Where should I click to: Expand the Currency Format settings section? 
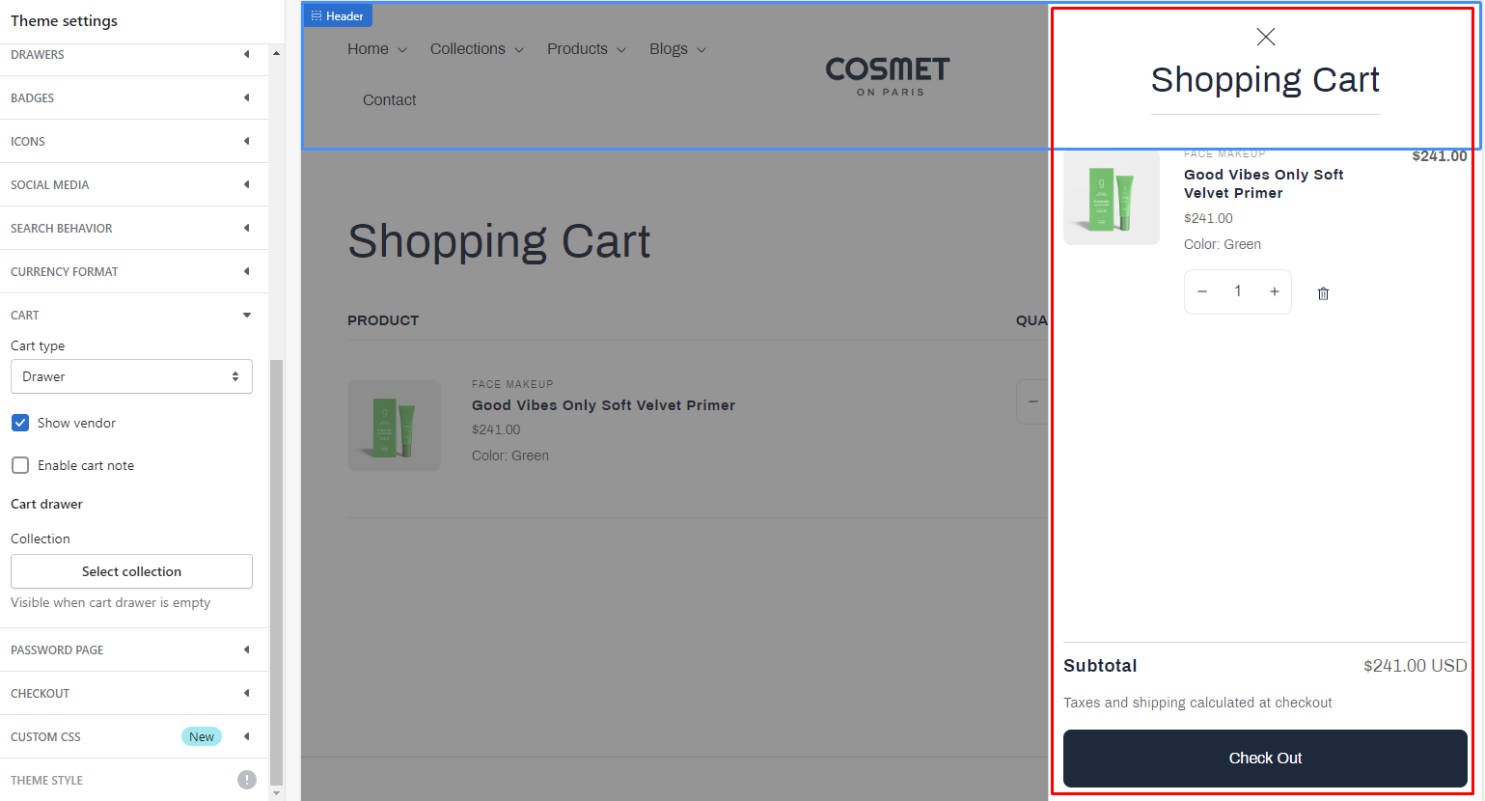[x=132, y=271]
